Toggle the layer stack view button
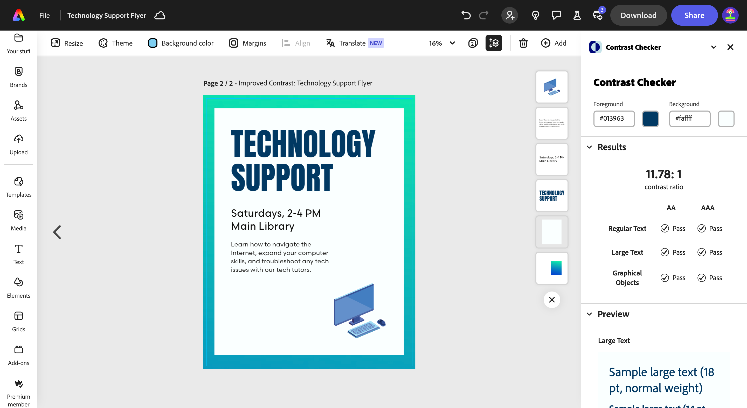 (494, 43)
